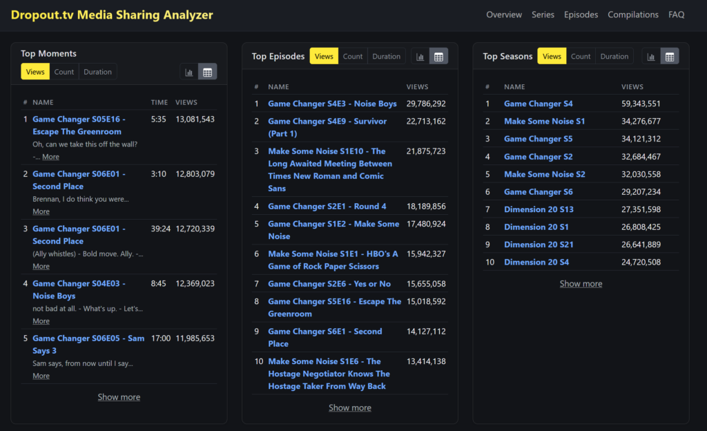Select table view icon in Top Episodes

pos(438,57)
